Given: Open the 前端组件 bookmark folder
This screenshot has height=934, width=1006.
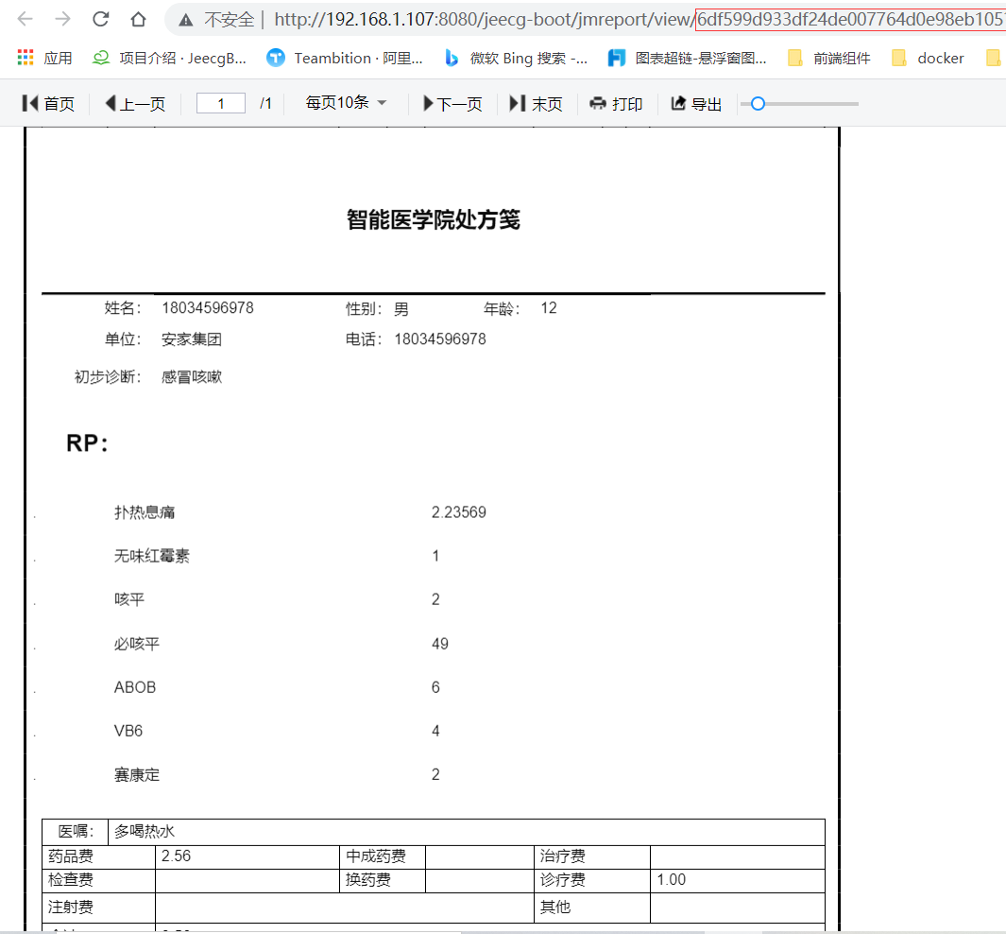Looking at the screenshot, I should [829, 59].
